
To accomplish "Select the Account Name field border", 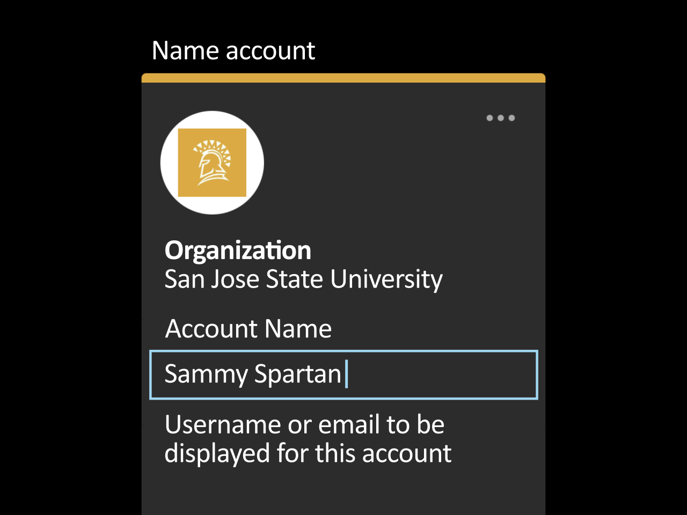I will coord(343,351).
